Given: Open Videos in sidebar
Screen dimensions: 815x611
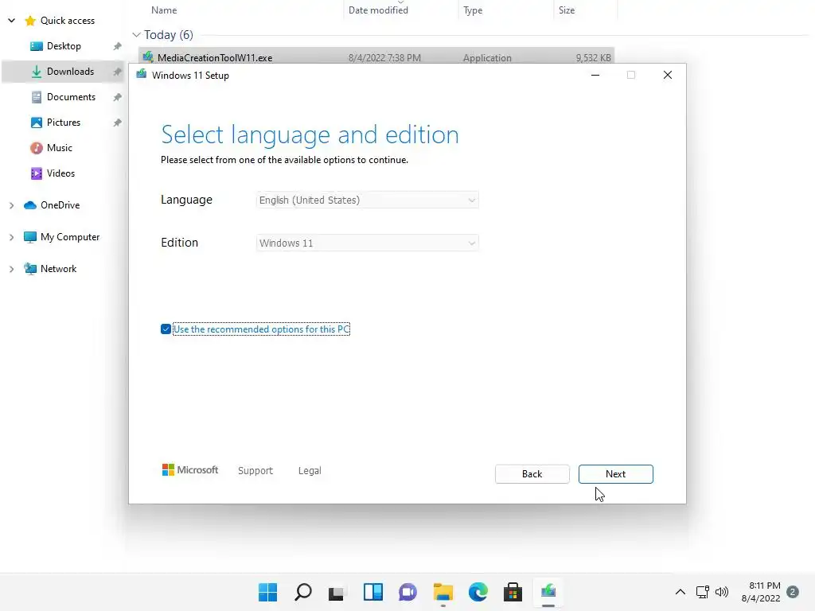Looking at the screenshot, I should pyautogui.click(x=60, y=173).
